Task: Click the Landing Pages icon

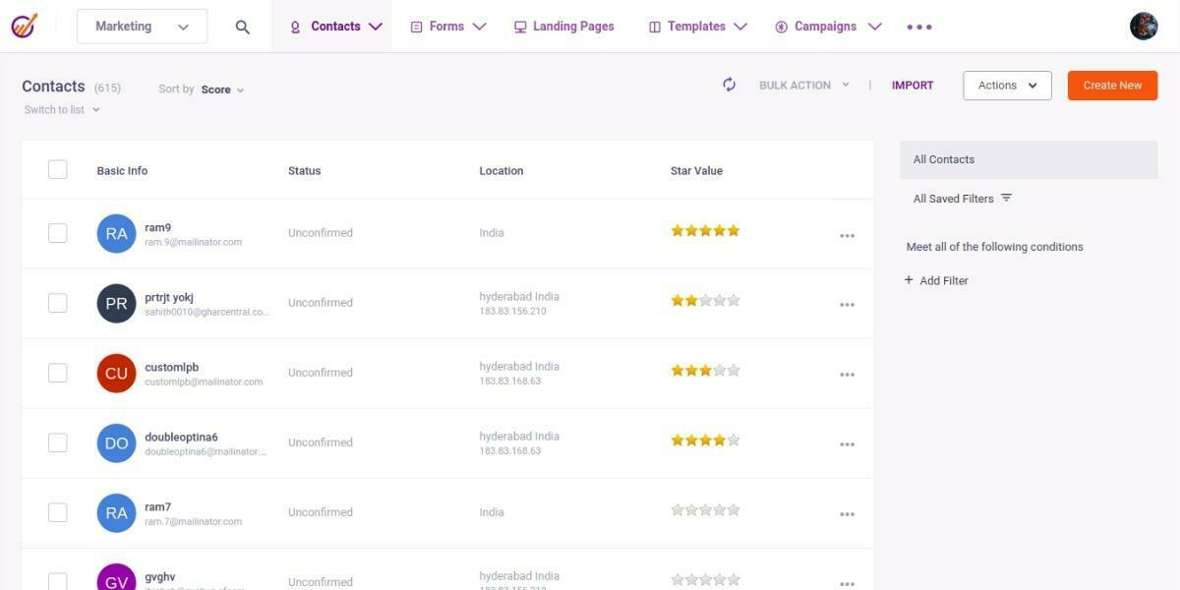Action: point(520,27)
